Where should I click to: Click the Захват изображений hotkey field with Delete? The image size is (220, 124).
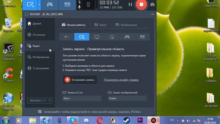127,99
